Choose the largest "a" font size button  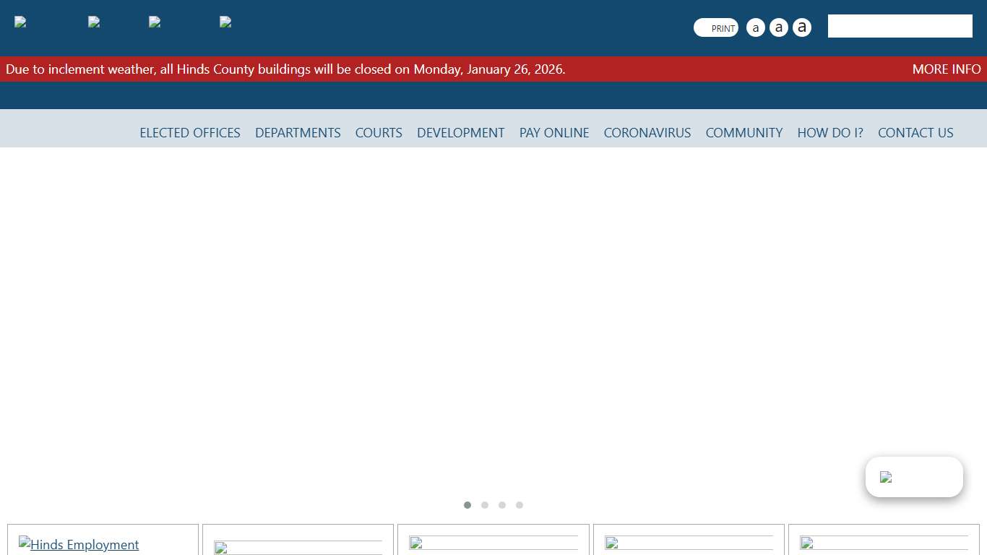tap(801, 27)
